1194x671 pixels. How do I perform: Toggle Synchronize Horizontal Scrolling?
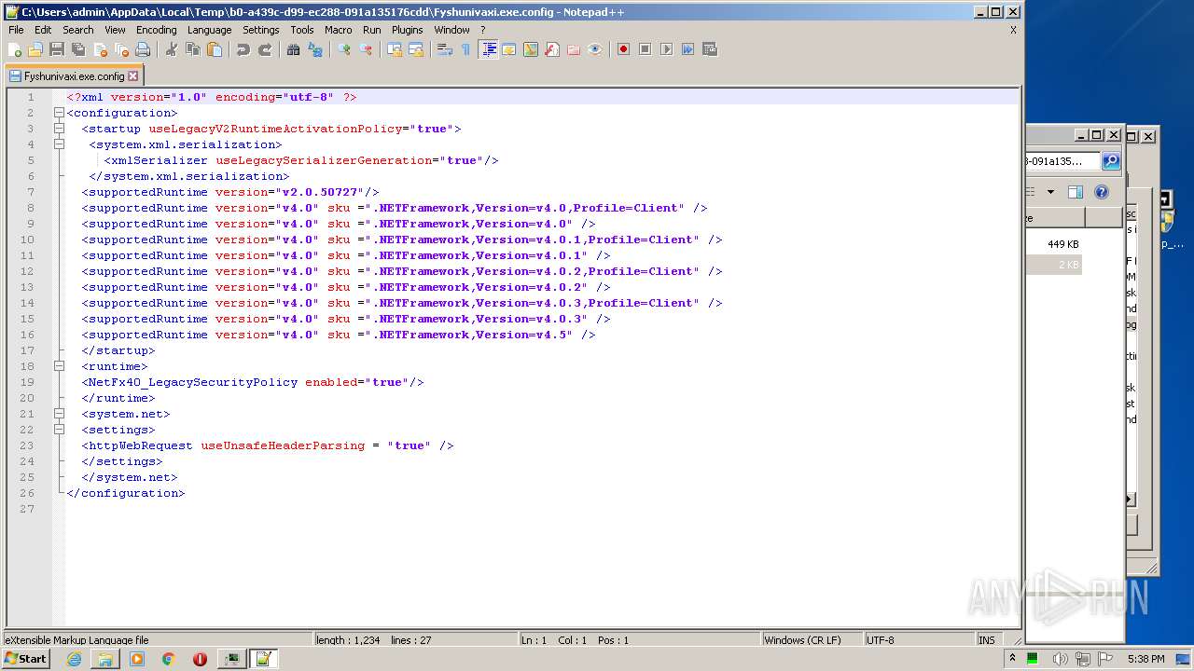(x=416, y=49)
